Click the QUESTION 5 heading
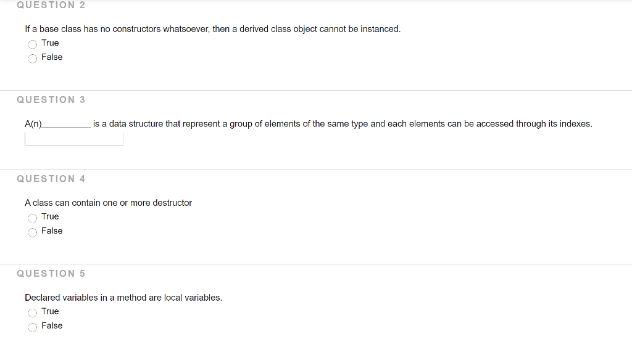The width and height of the screenshot is (632, 355). tap(51, 273)
